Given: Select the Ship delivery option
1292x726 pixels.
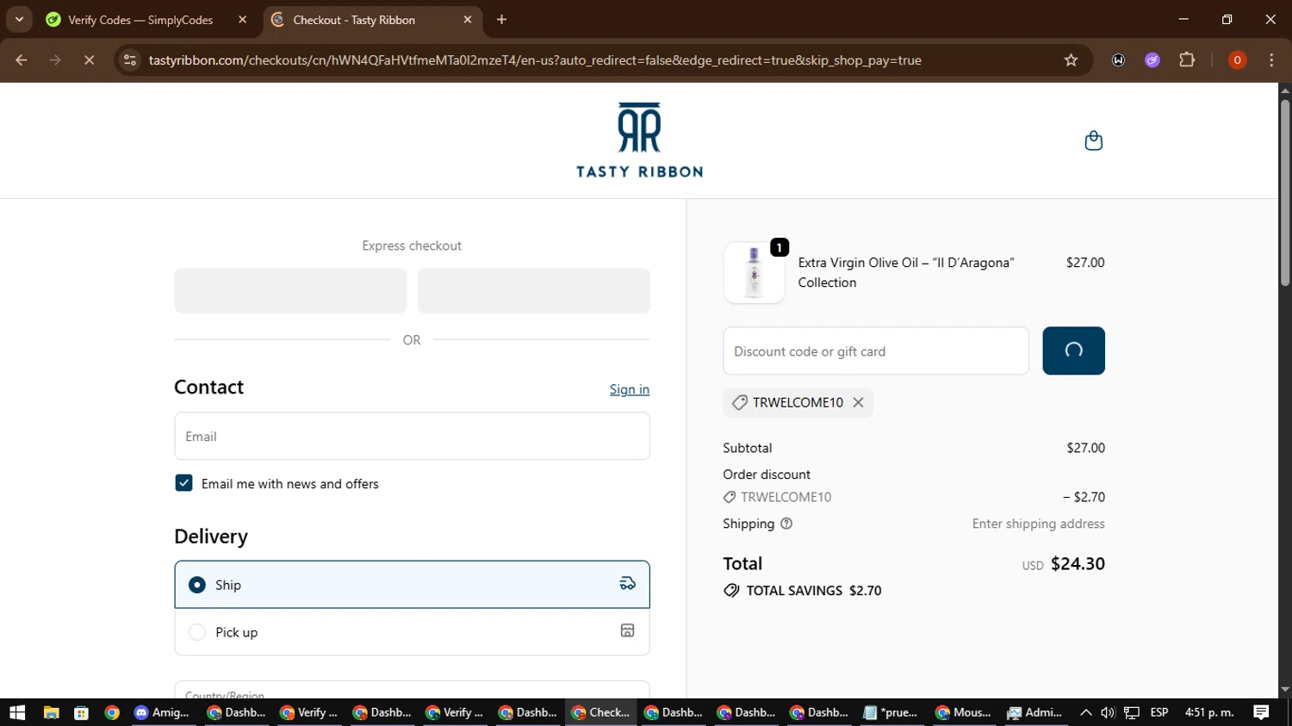Looking at the screenshot, I should [x=412, y=585].
